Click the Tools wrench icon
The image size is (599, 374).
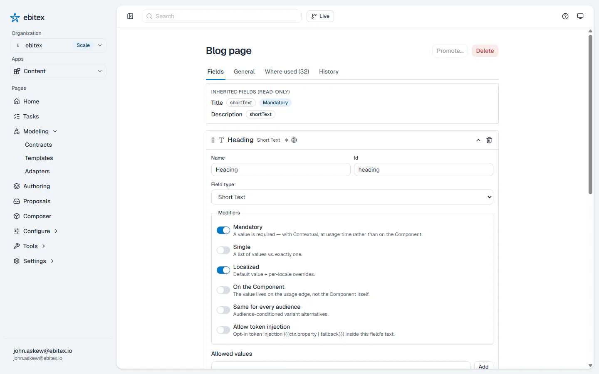point(17,246)
